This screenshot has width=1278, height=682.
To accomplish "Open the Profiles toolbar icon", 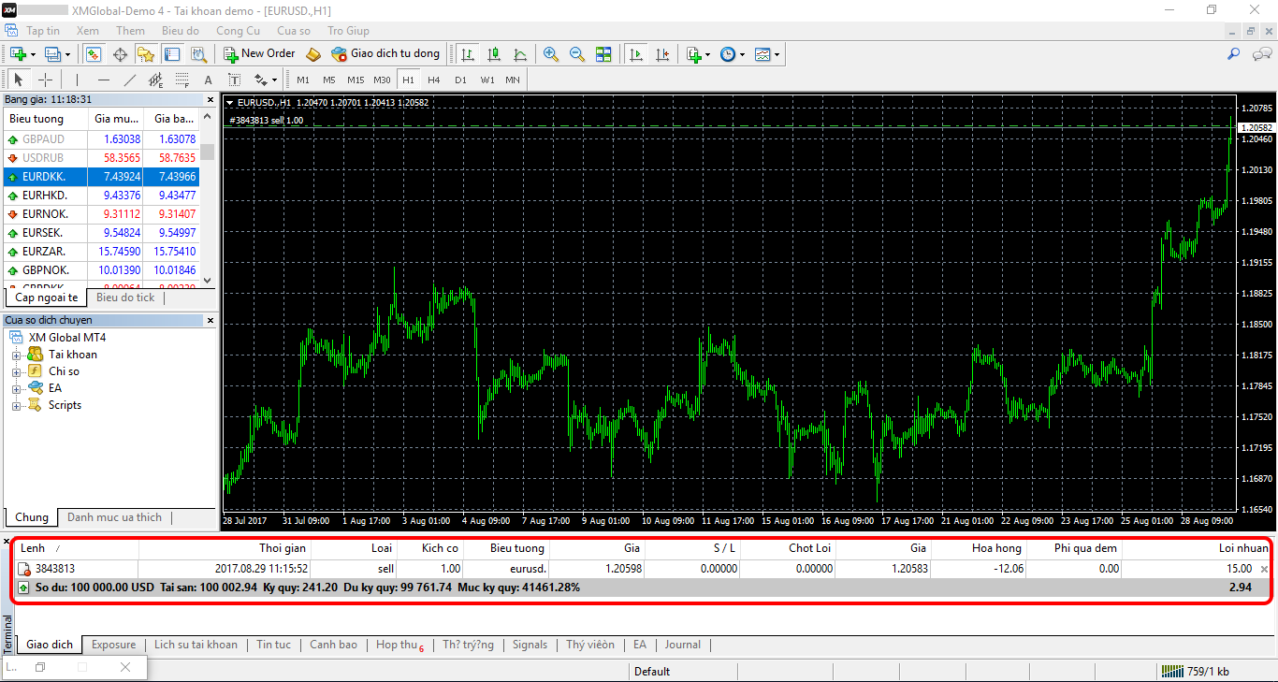I will point(52,54).
